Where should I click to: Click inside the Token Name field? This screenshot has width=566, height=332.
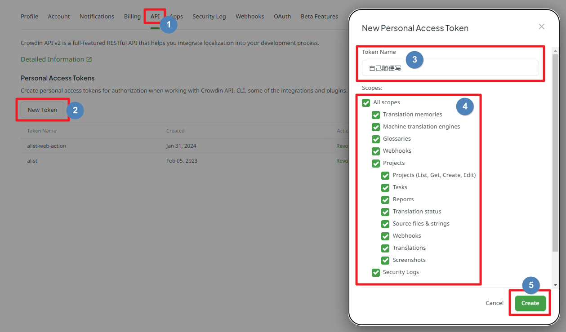[x=450, y=68]
